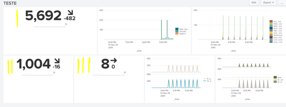Click the Di...ed legend color swatch
The height and width of the screenshot is (107, 286).
point(275,80)
